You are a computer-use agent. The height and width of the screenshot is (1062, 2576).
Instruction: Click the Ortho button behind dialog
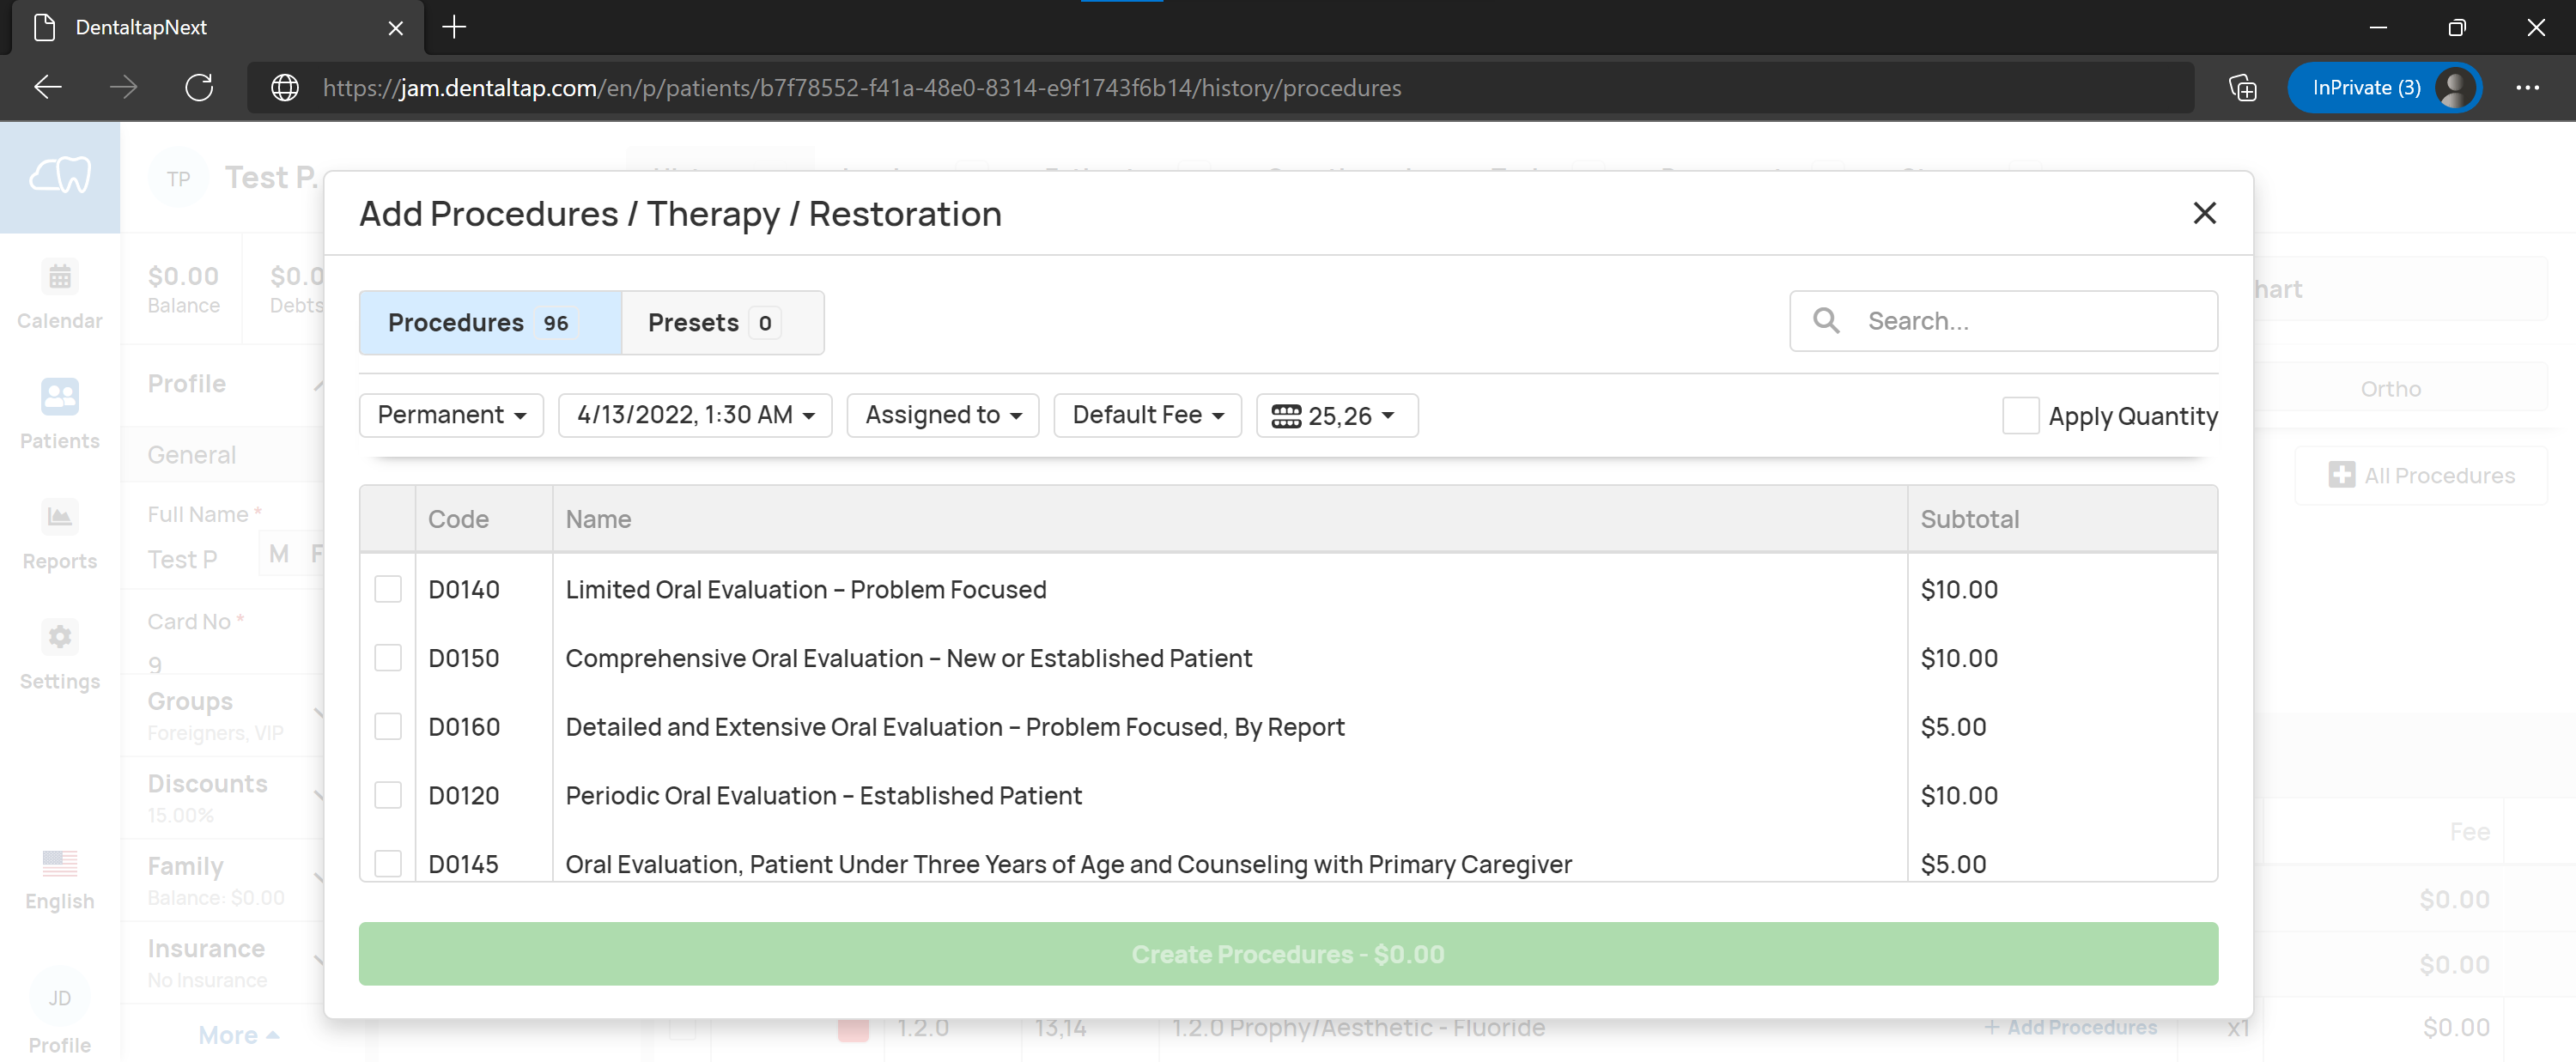(2390, 389)
